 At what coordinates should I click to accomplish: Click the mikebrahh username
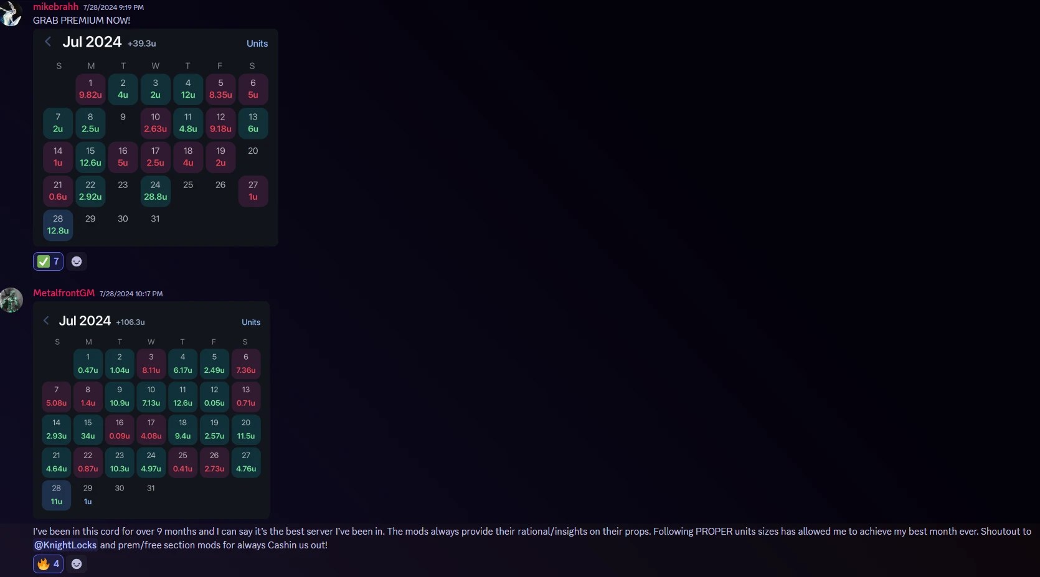coord(55,7)
